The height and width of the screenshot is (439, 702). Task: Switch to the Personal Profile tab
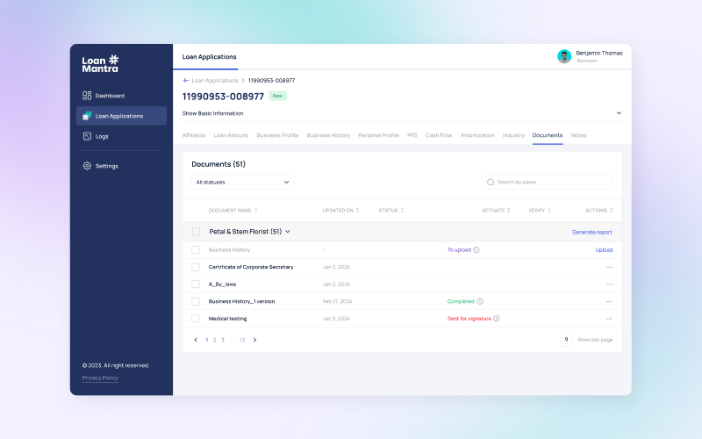[x=378, y=135]
